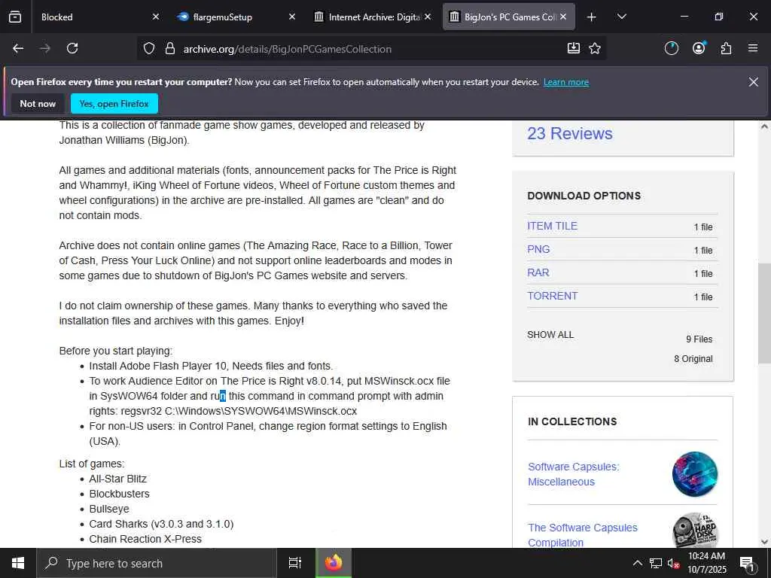Click the "All-Star Blitz" list entry
This screenshot has height=578, width=771.
pos(118,479)
